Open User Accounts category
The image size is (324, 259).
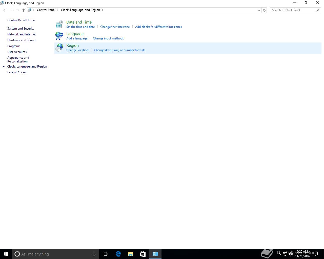17,52
